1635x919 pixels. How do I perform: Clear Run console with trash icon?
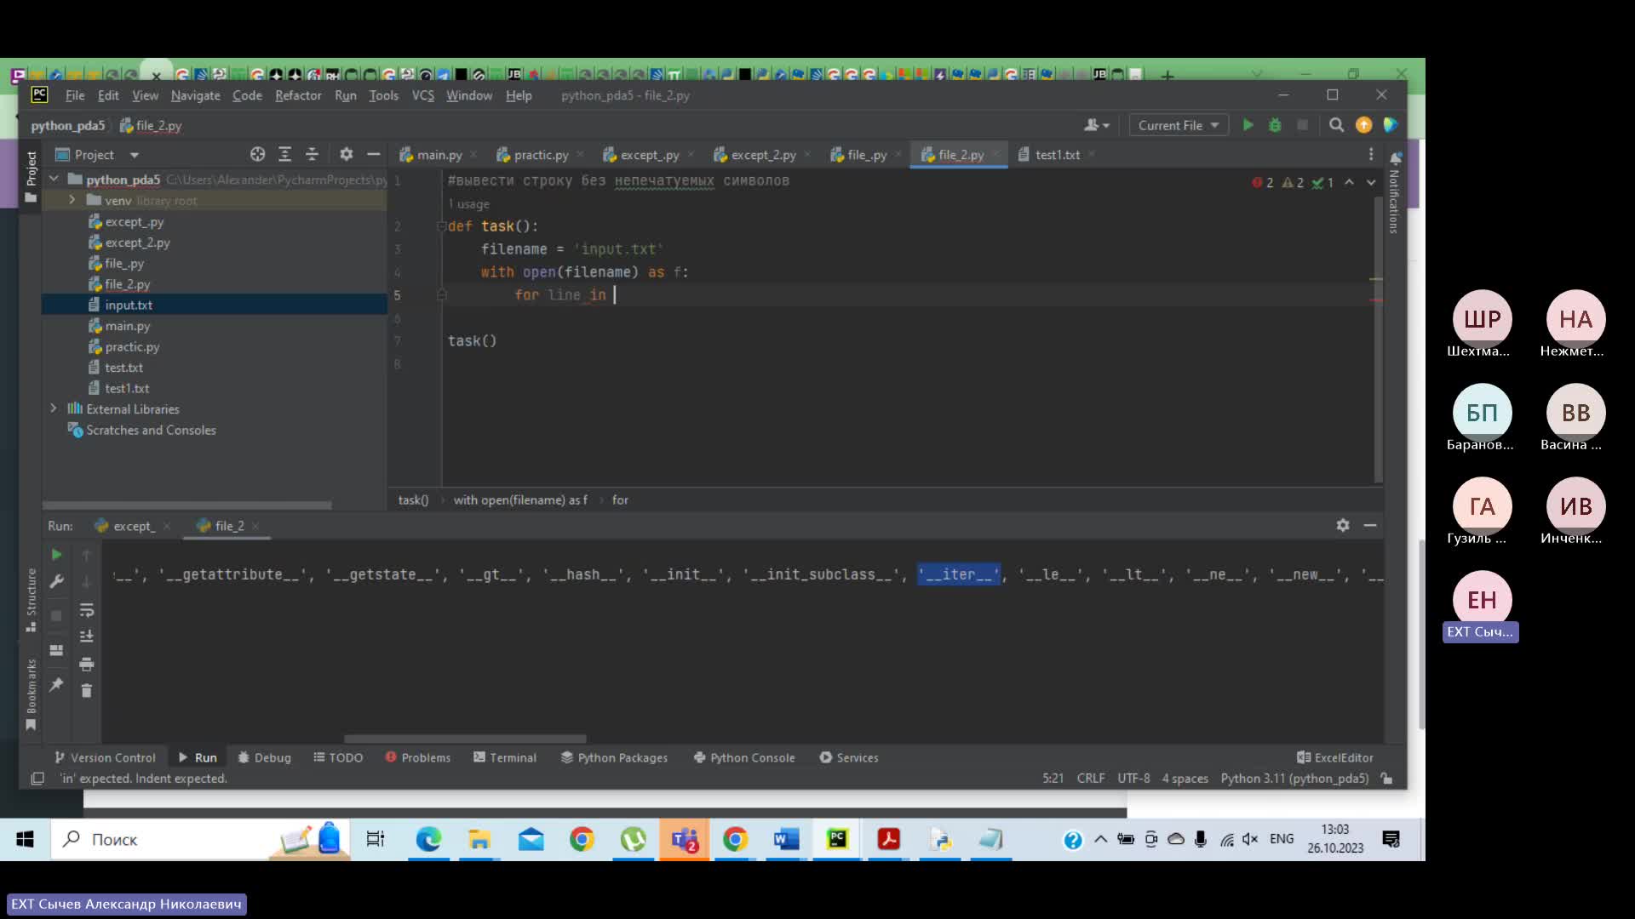86,690
